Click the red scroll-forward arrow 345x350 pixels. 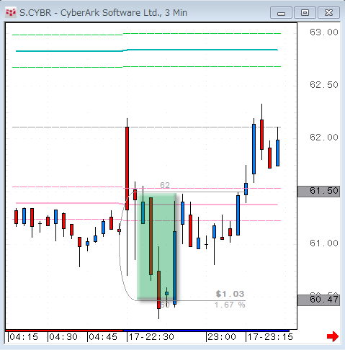(x=333, y=336)
